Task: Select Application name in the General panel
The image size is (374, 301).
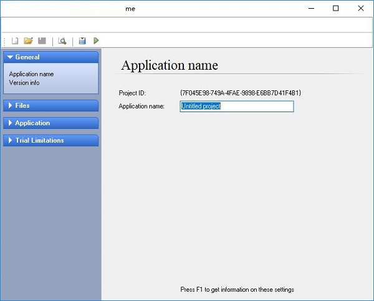Action: [x=31, y=74]
